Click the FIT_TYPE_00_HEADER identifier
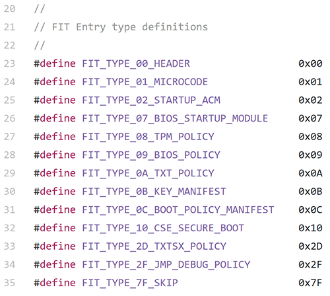Image resolution: width=330 pixels, height=296 pixels. (136, 64)
